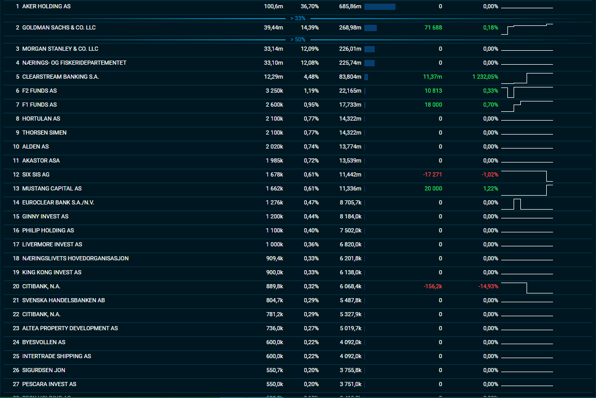Click the Aker Holding ownership bar

(380, 7)
